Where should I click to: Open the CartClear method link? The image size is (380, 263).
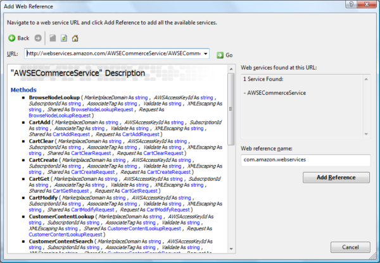point(41,141)
